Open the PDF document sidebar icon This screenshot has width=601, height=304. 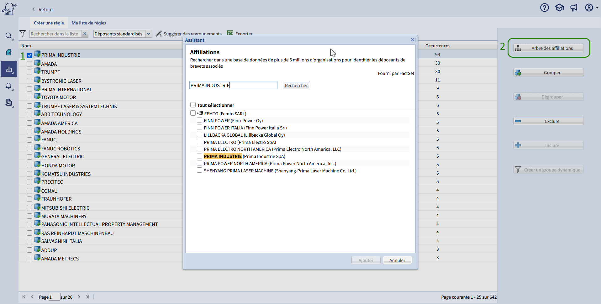[x=9, y=102]
